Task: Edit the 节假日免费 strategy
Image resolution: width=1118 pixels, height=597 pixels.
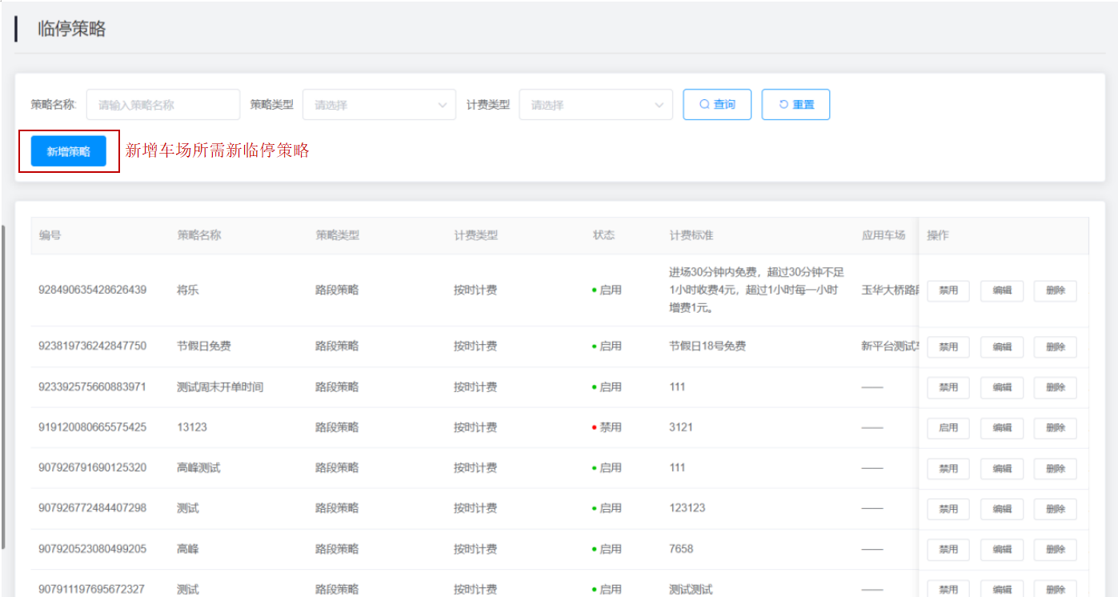Action: [1001, 347]
